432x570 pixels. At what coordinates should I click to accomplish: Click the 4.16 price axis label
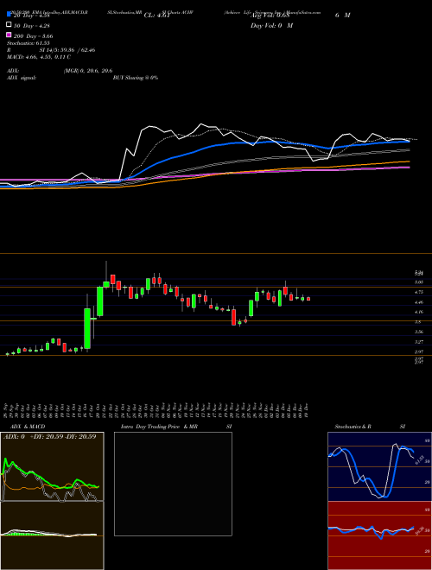click(418, 312)
